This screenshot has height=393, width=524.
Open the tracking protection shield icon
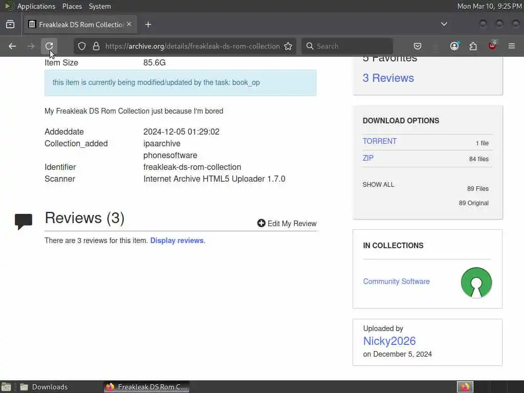pos(82,46)
